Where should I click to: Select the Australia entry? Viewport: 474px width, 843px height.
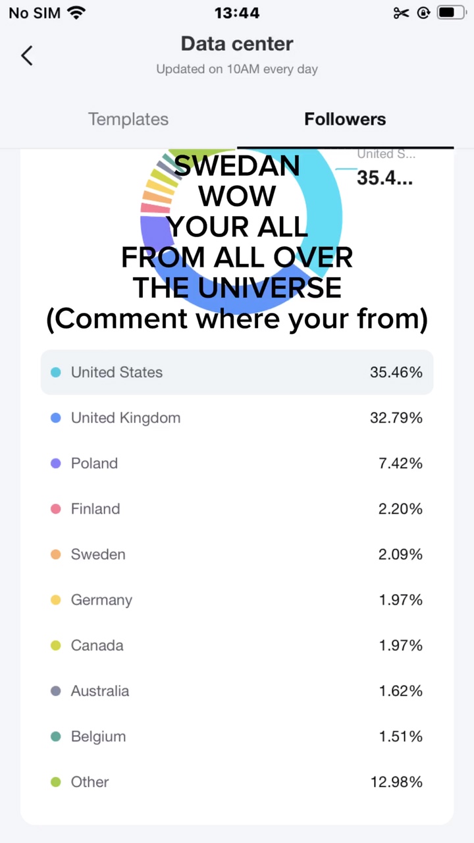click(x=237, y=691)
